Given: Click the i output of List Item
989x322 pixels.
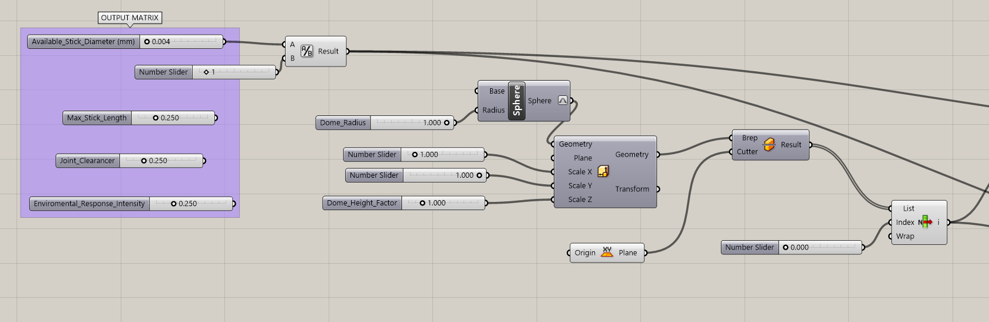Looking at the screenshot, I should coord(938,223).
